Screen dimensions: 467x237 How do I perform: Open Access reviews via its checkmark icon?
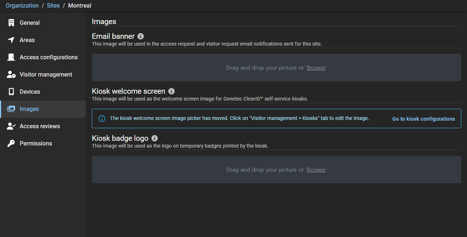tap(11, 126)
